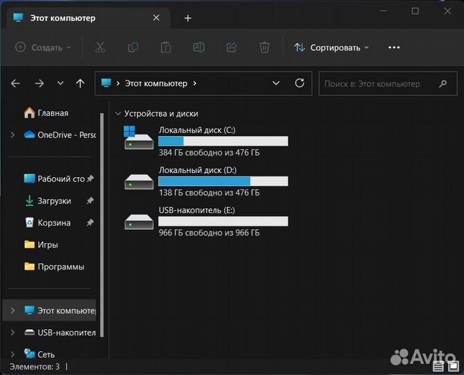
Task: Open the Сортировать dropdown menu
Action: [x=332, y=47]
